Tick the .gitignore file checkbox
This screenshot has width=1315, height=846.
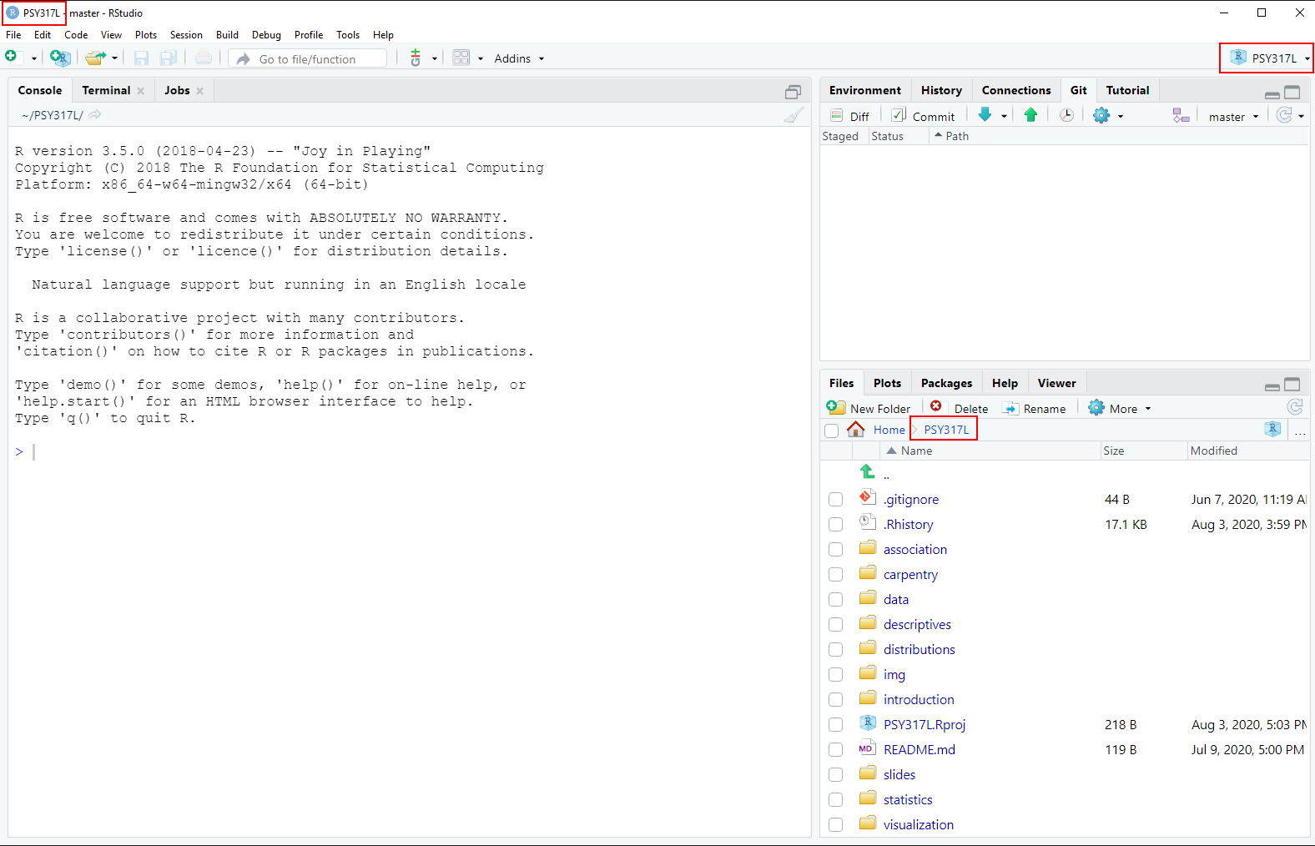click(x=835, y=500)
